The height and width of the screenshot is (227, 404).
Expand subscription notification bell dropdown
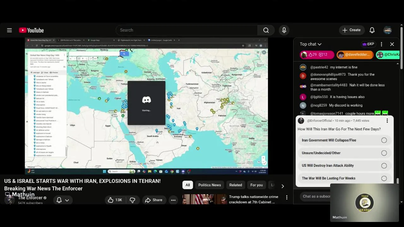pyautogui.click(x=63, y=200)
